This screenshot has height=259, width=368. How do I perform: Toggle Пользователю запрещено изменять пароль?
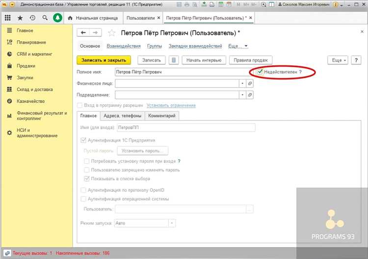pos(86,170)
